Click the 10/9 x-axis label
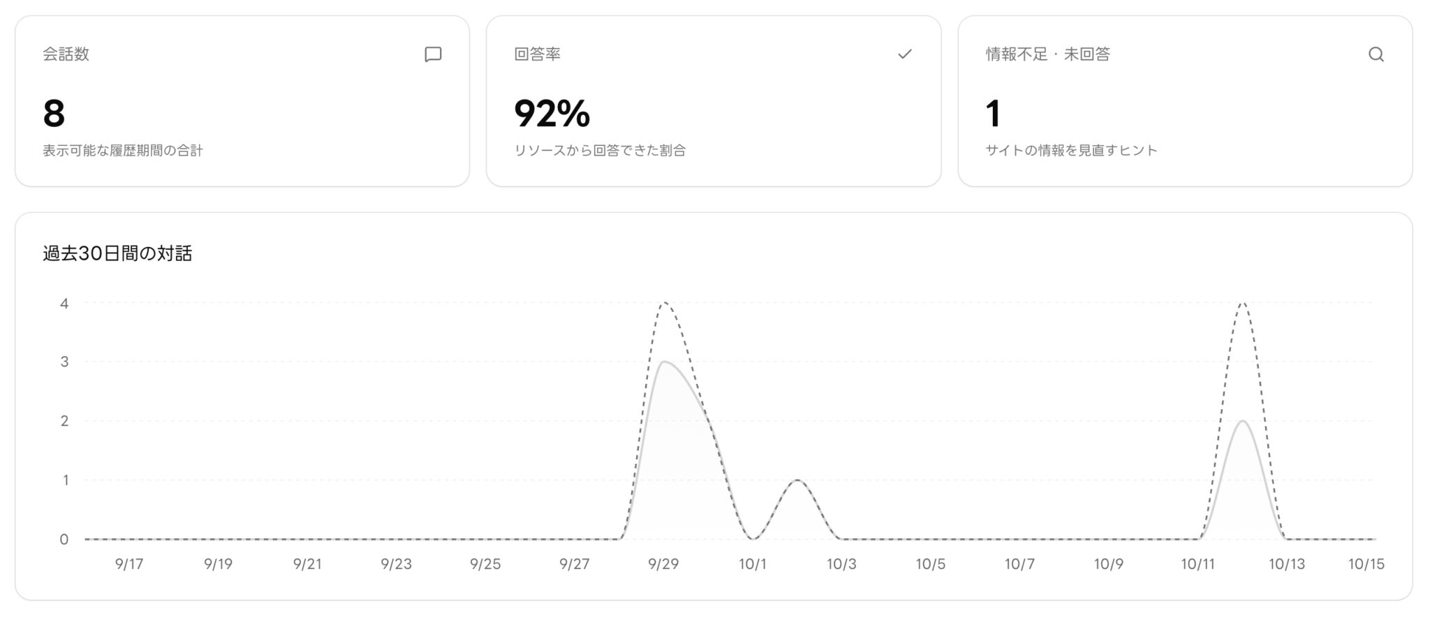 (x=1109, y=564)
